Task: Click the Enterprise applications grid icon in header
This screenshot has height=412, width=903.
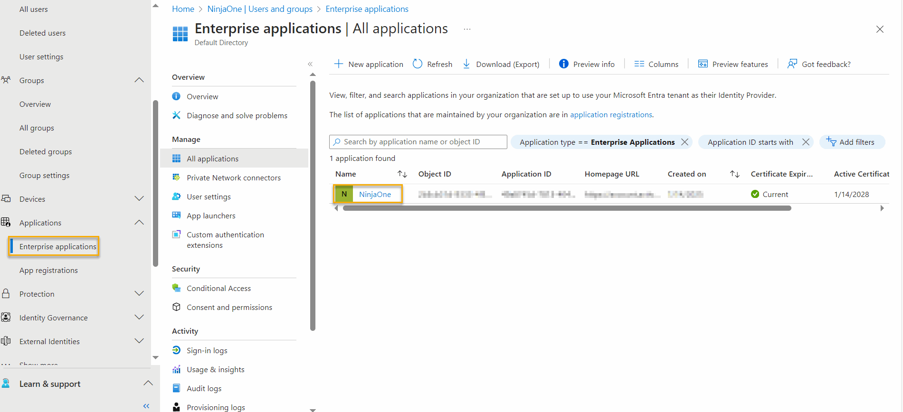Action: tap(180, 34)
